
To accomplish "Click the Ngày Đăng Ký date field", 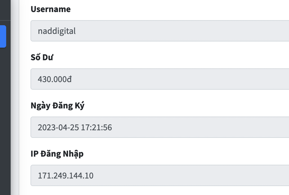I will point(160,127).
